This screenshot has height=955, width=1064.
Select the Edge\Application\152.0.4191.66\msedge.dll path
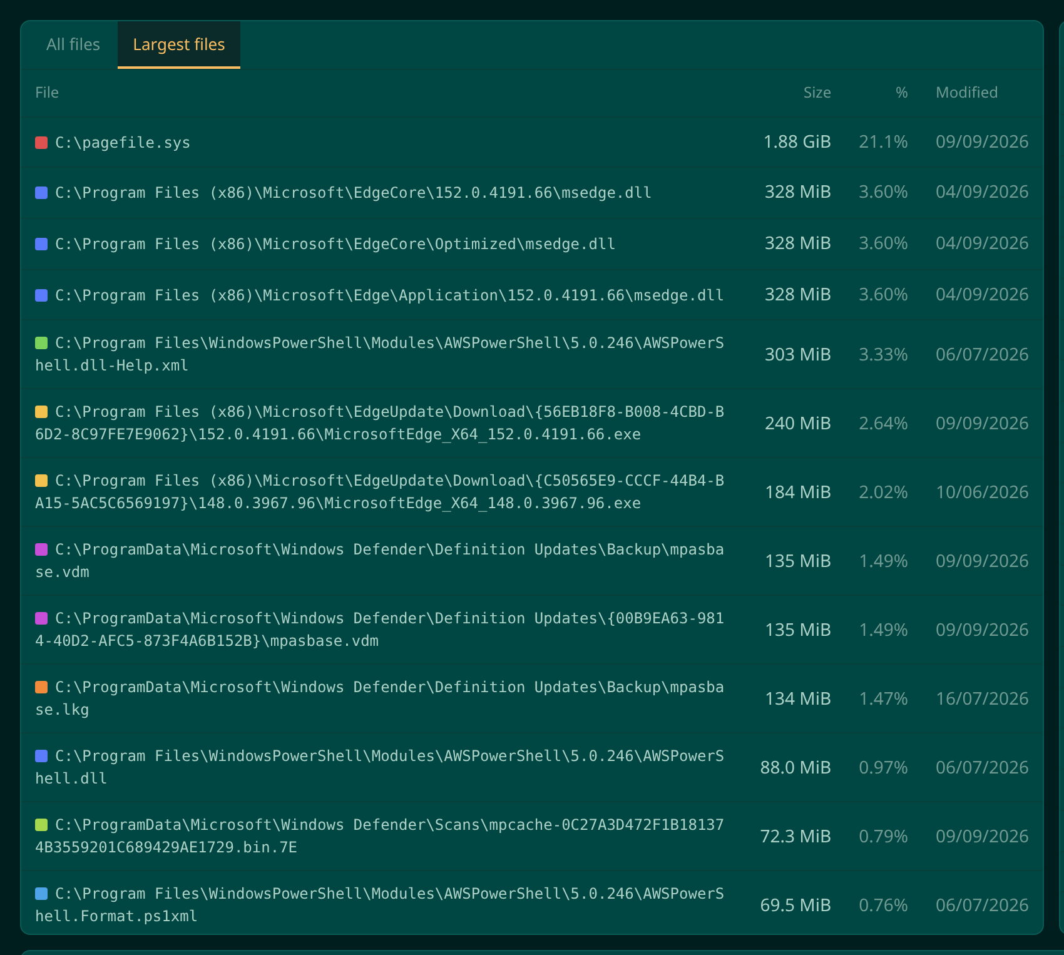pos(389,295)
